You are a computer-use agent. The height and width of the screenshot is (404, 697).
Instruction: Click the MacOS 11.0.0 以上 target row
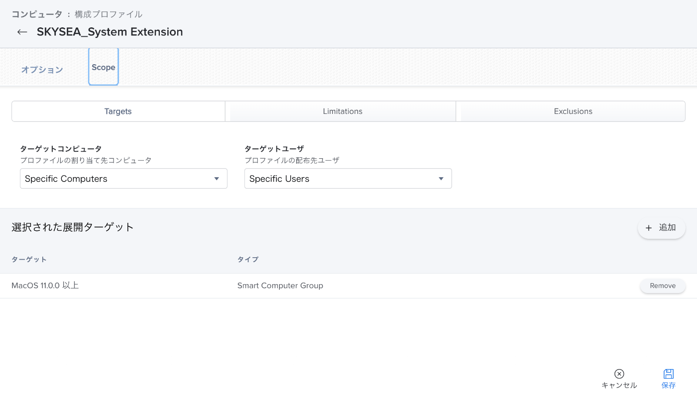click(x=348, y=286)
